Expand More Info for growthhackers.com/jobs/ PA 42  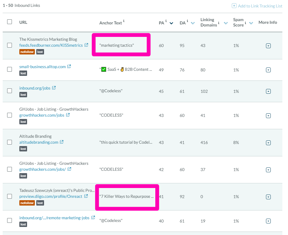(x=268, y=170)
